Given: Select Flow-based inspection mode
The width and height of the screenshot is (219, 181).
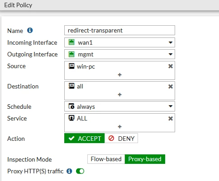Looking at the screenshot, I should [x=106, y=159].
